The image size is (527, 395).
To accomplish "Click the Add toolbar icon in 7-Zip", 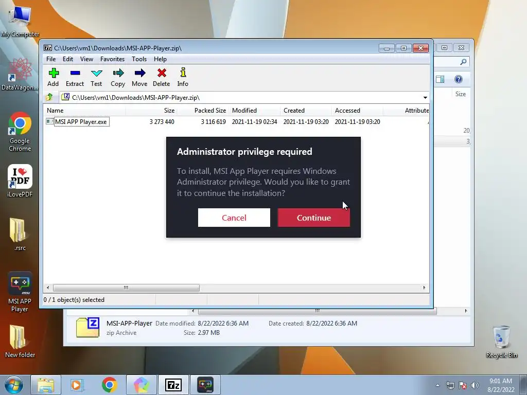I will pos(53,77).
